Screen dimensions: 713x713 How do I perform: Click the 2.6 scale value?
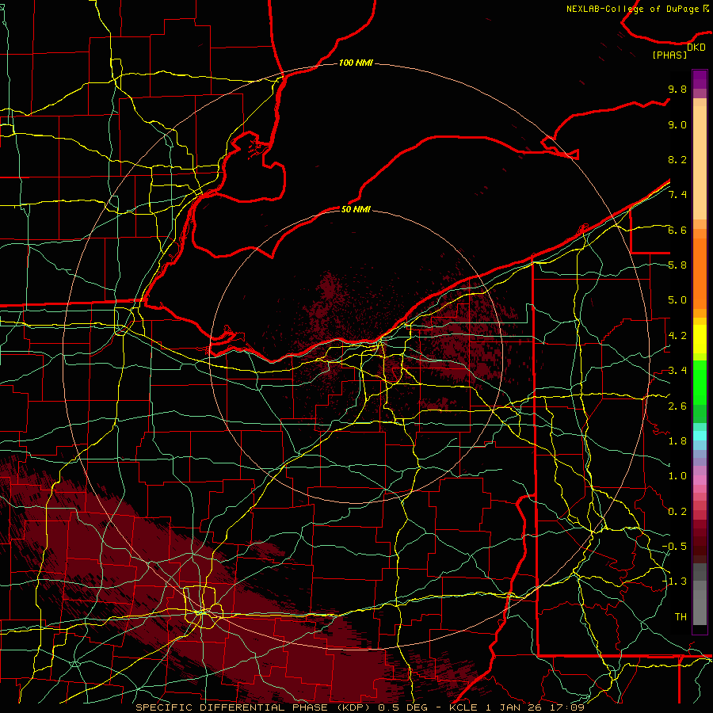(677, 406)
